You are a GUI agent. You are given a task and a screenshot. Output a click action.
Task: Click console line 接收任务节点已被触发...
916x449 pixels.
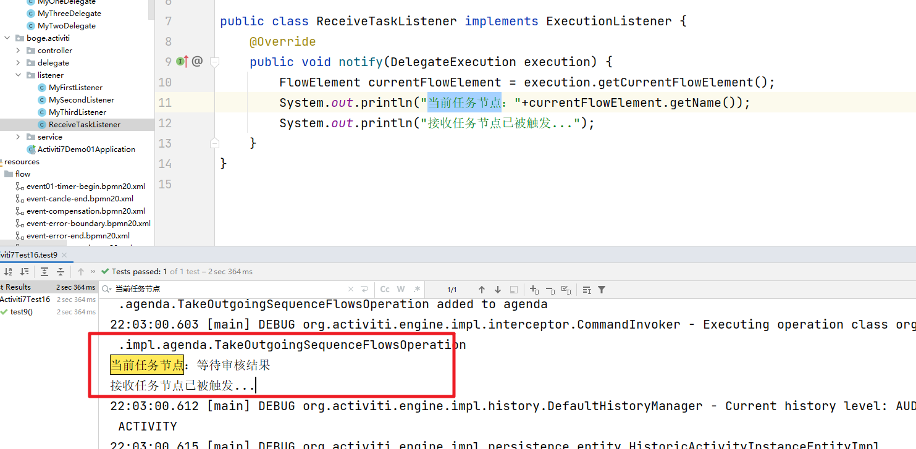(182, 385)
